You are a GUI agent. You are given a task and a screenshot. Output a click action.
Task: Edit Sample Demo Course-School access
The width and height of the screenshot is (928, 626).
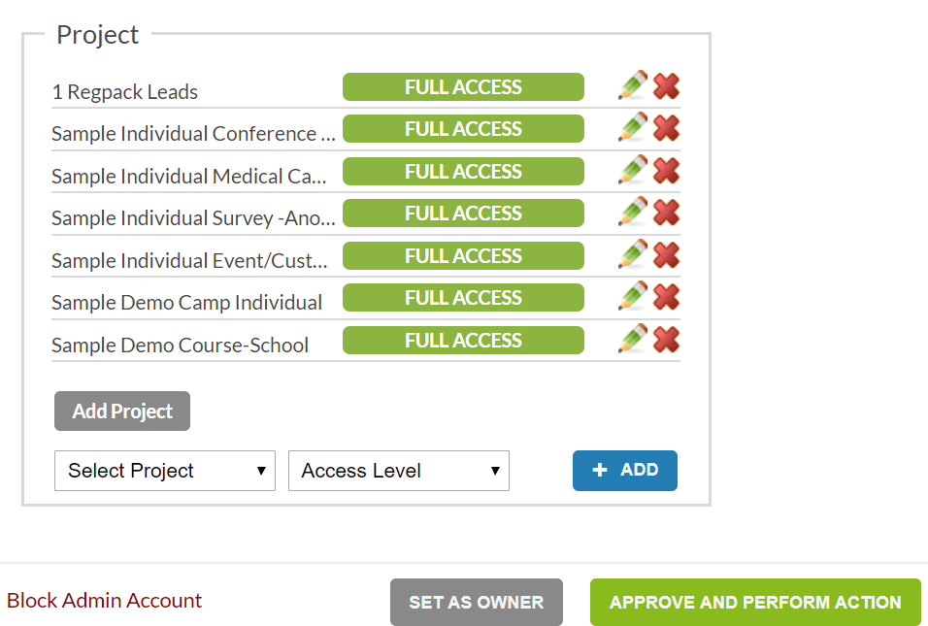[x=632, y=340]
